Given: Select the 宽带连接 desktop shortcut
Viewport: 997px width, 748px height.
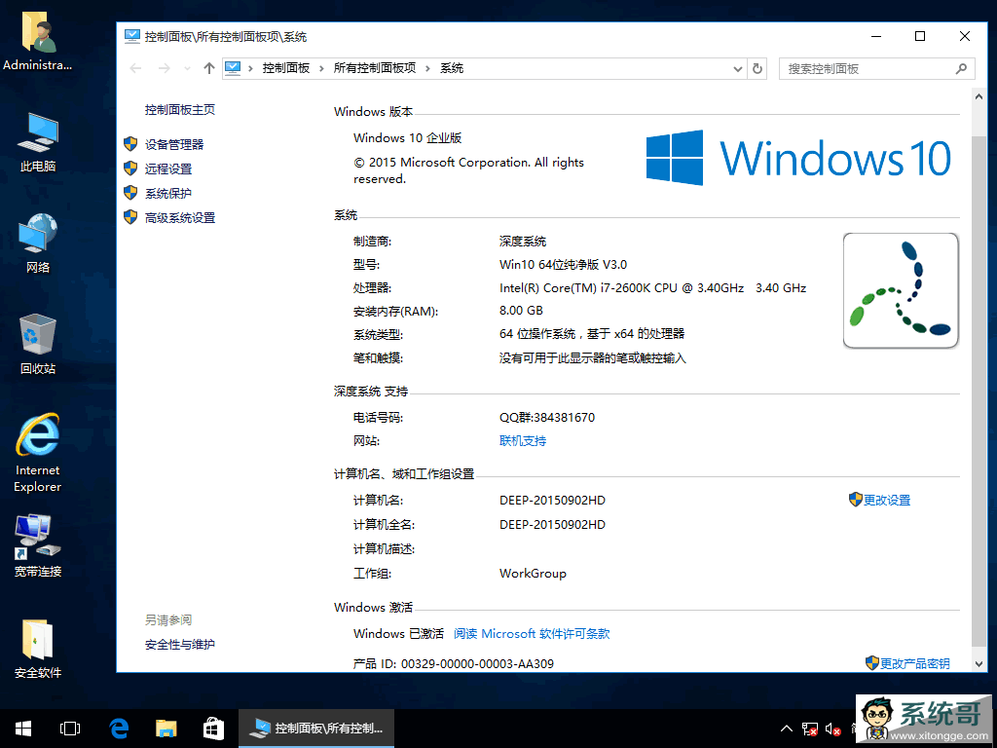Looking at the screenshot, I should tap(38, 546).
